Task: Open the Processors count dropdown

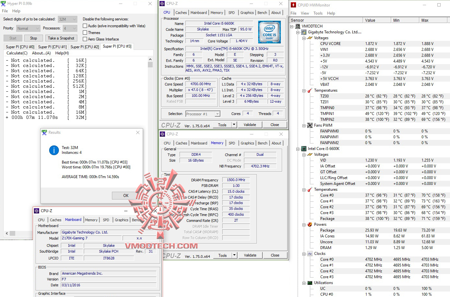Action: (x=70, y=29)
